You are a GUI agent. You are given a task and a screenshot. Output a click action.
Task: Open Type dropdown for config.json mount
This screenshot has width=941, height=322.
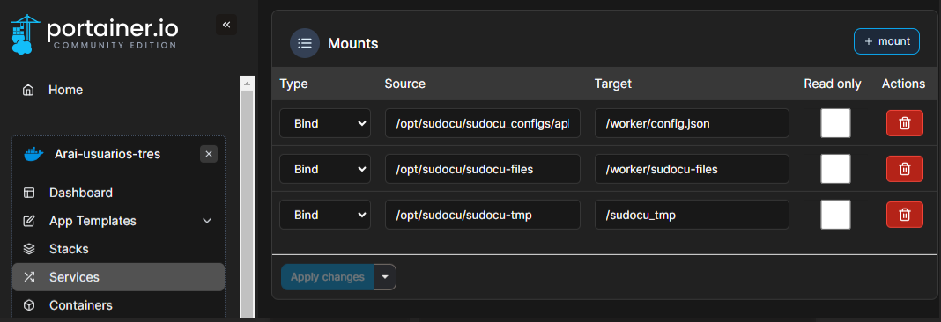point(324,123)
